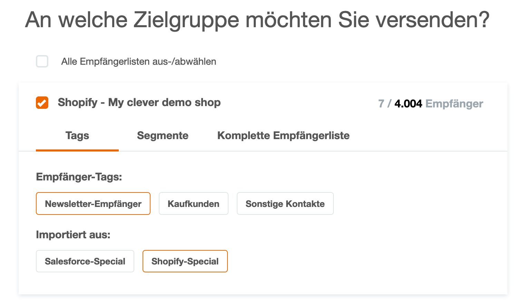
Task: Uncheck the orange Shopify list checkbox
Action: point(42,103)
